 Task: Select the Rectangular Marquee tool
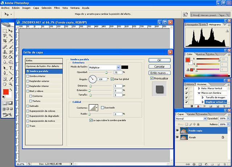5,31
